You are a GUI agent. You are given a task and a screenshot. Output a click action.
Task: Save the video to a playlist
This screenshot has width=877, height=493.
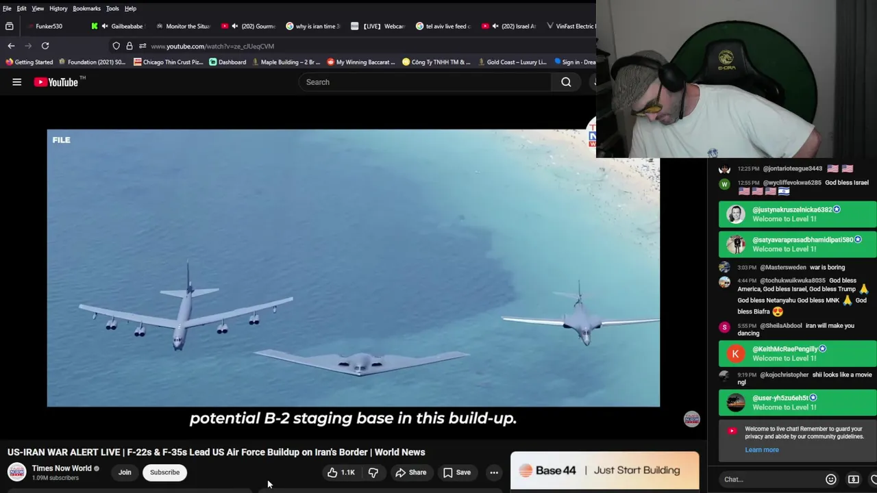click(456, 472)
